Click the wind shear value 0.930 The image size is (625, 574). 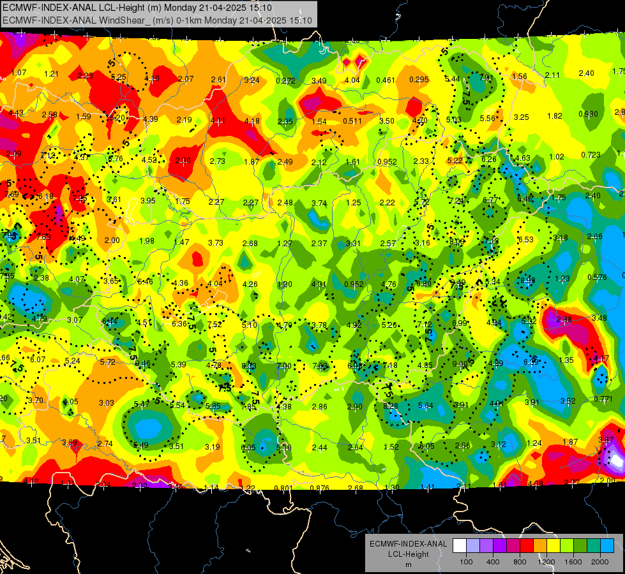click(589, 114)
